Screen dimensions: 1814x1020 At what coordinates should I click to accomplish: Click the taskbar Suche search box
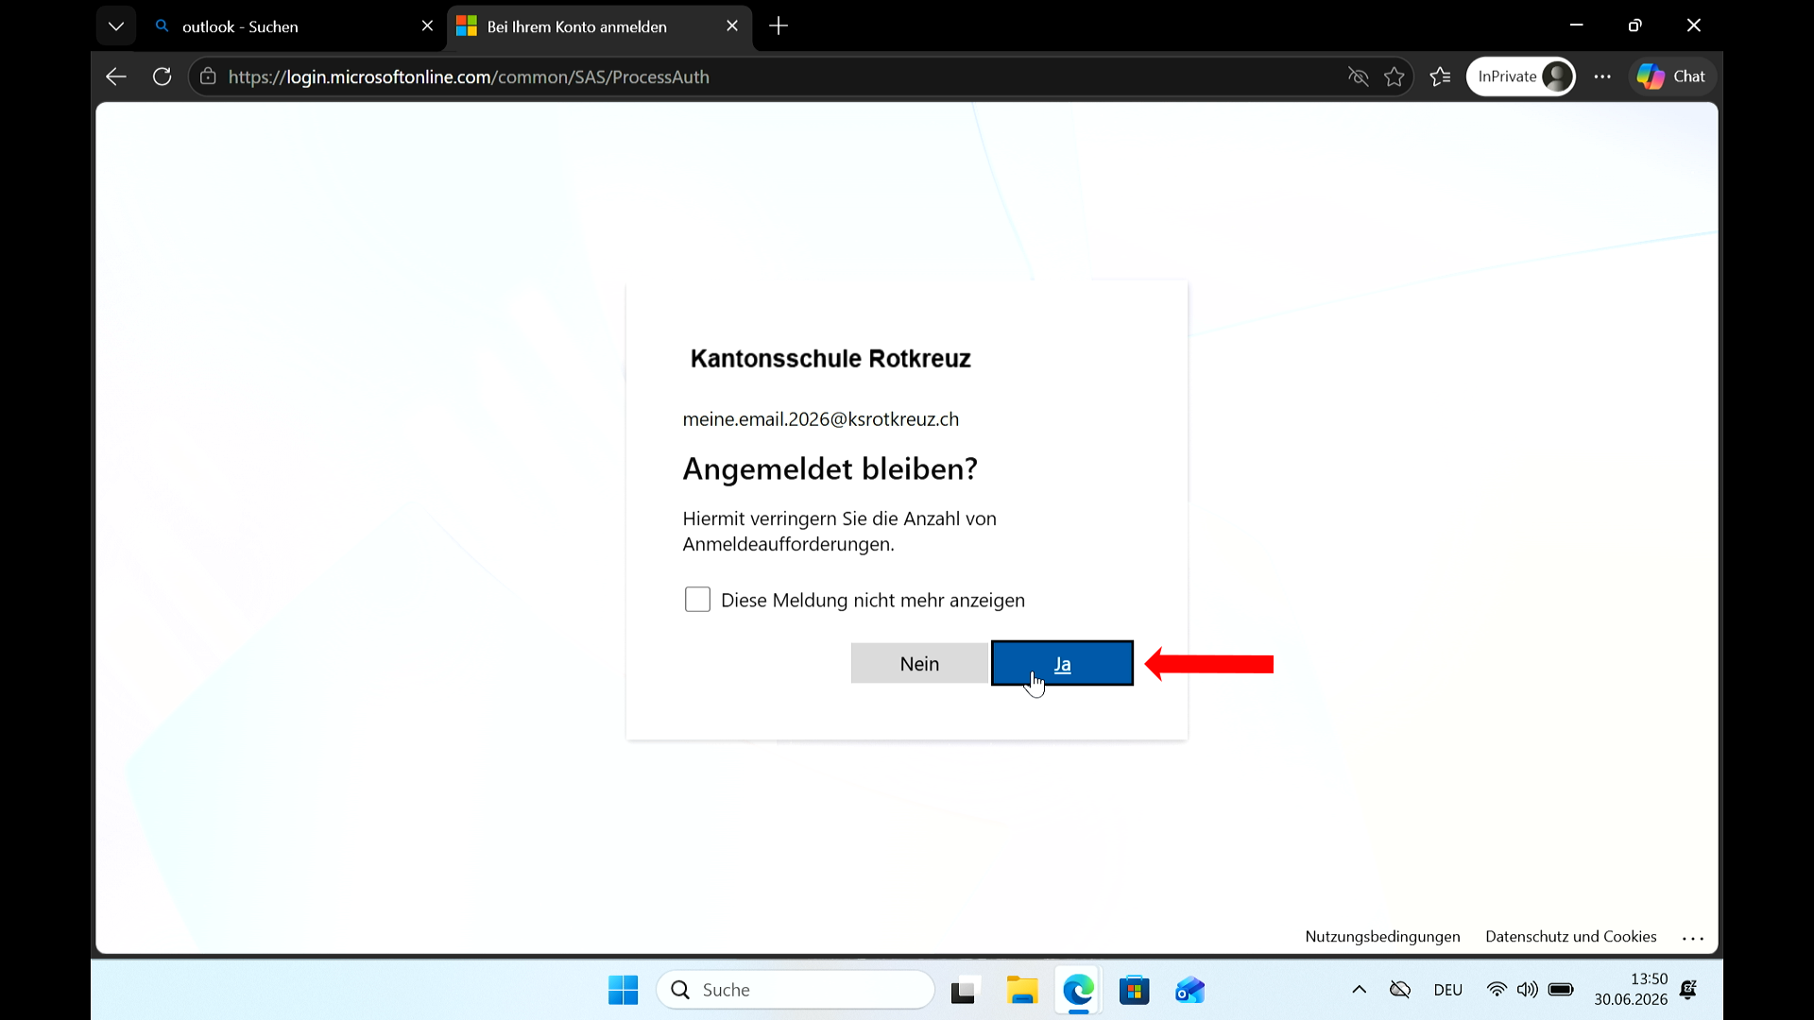(796, 990)
